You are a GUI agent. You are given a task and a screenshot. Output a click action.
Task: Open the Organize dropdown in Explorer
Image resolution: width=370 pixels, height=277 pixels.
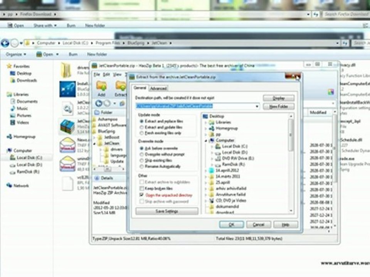point(16,54)
